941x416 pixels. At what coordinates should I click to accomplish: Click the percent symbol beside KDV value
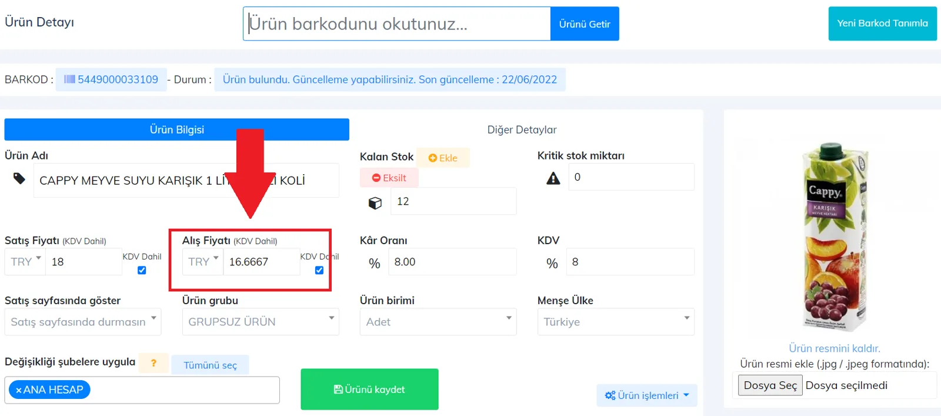tap(552, 263)
